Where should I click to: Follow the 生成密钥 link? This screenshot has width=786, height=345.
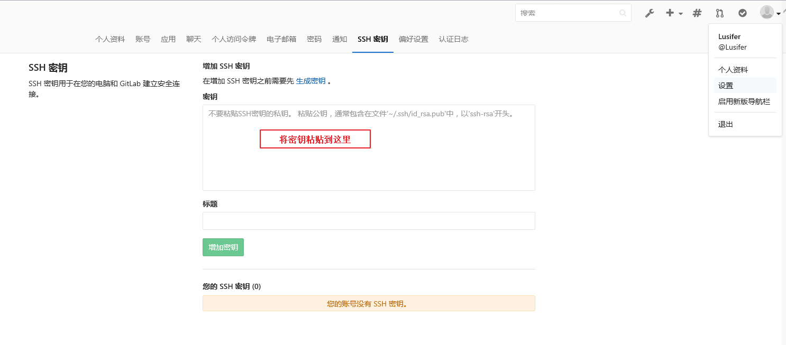click(310, 81)
